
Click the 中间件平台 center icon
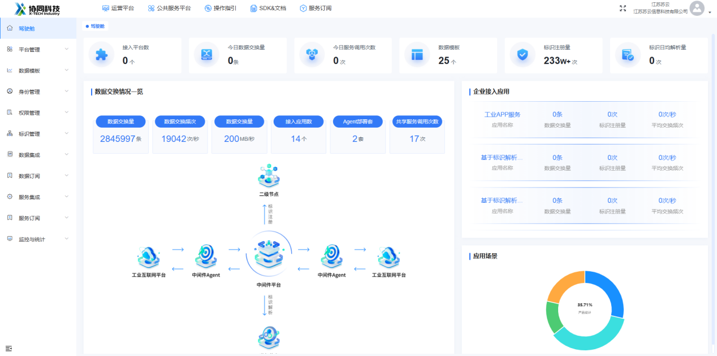(x=269, y=255)
